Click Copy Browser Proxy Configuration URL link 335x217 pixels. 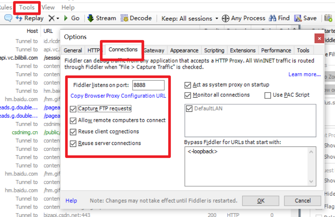pyautogui.click(x=118, y=96)
